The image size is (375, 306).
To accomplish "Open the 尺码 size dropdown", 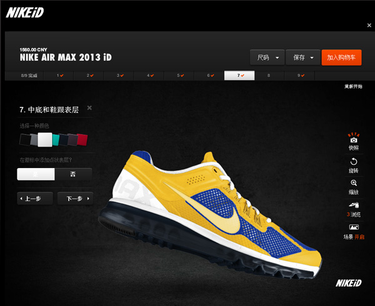I will click(x=267, y=57).
